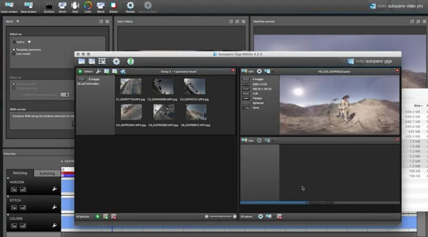Viewport: 428px width, 237px height.
Task: Click the wrench icon in the STITCH track
Action: [x=55, y=207]
